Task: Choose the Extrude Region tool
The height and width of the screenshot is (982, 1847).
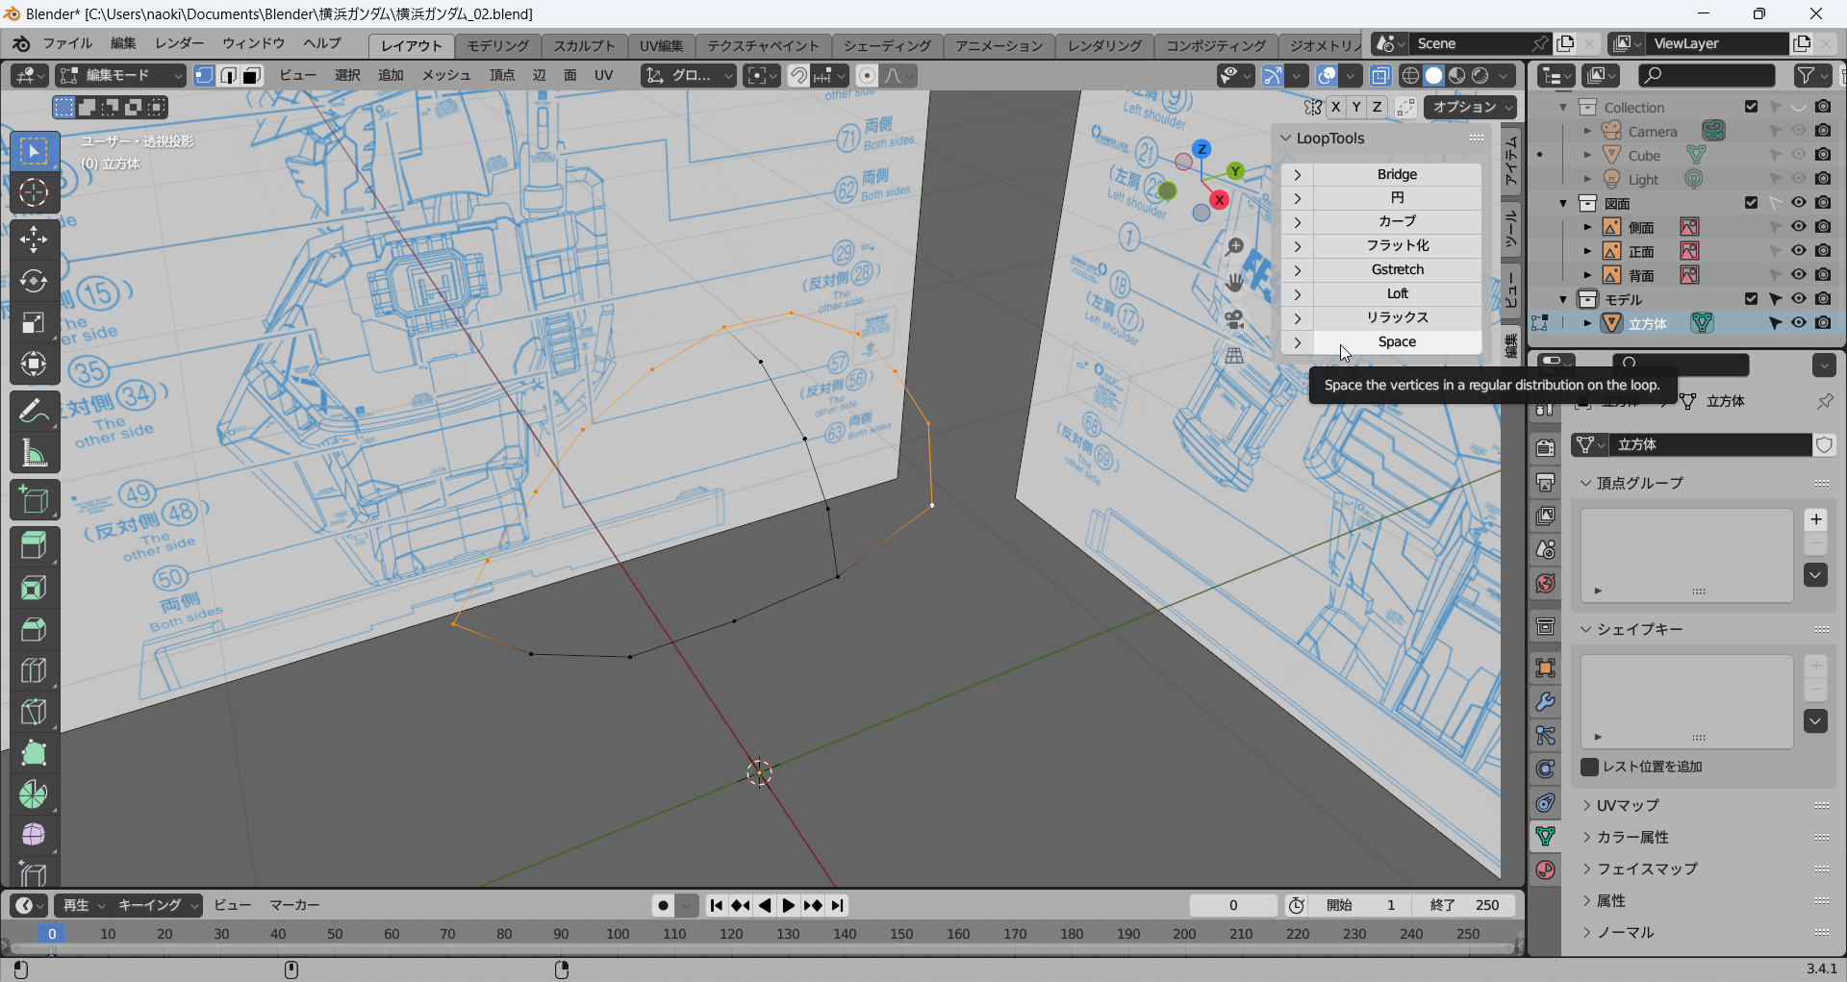Action: (34, 545)
